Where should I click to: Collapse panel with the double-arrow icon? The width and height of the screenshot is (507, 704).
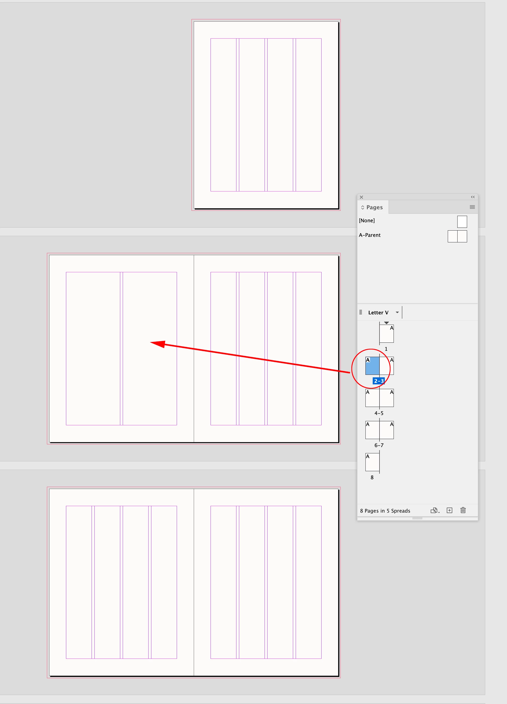pyautogui.click(x=473, y=197)
